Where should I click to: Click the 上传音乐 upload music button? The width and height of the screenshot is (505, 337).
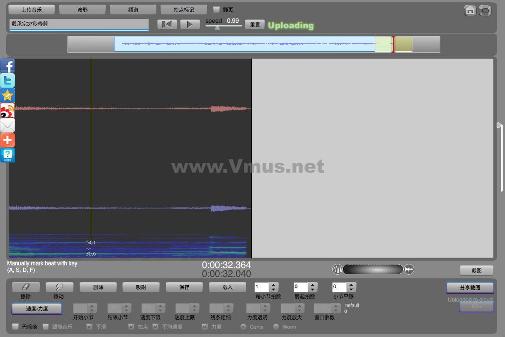pyautogui.click(x=32, y=9)
